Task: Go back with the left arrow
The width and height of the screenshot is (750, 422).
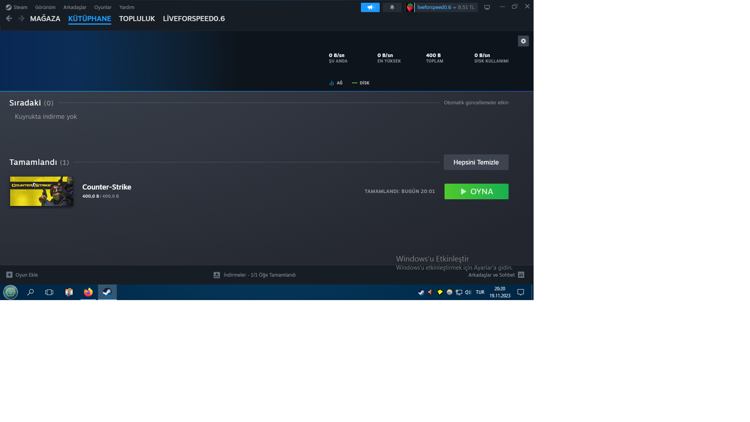Action: 9,18
